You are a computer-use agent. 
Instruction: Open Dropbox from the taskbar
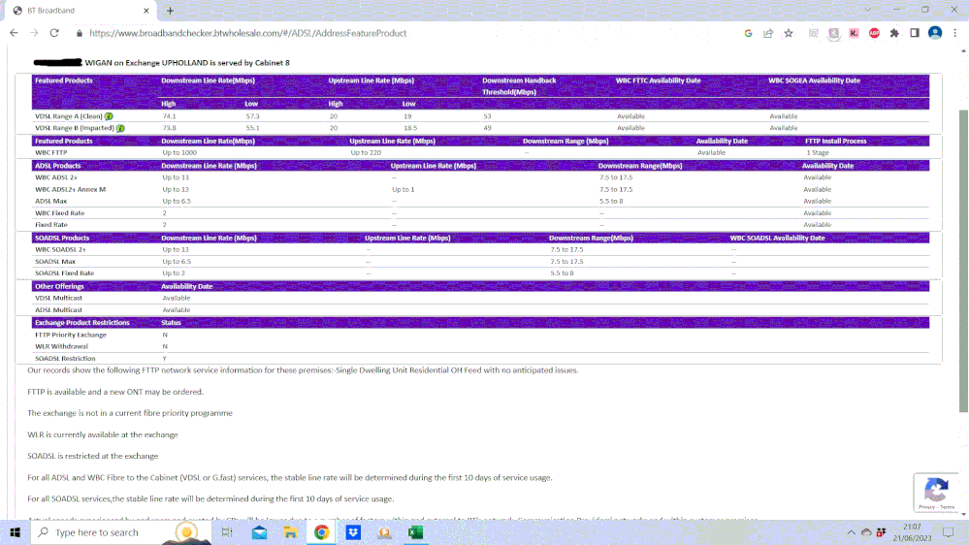point(354,532)
